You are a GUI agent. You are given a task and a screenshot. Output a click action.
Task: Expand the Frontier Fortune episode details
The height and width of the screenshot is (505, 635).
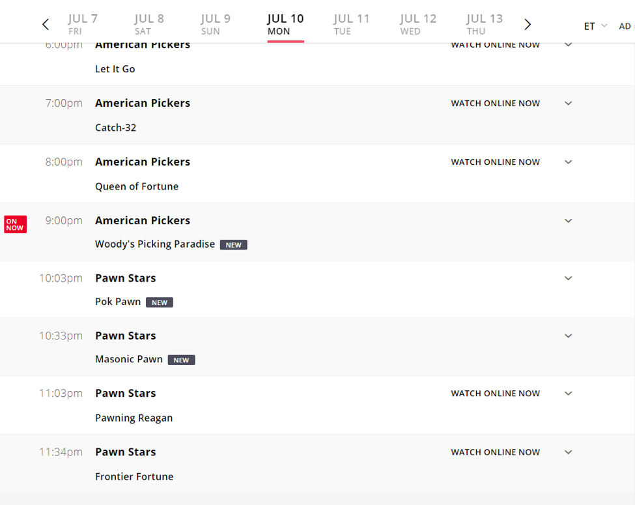[568, 452]
